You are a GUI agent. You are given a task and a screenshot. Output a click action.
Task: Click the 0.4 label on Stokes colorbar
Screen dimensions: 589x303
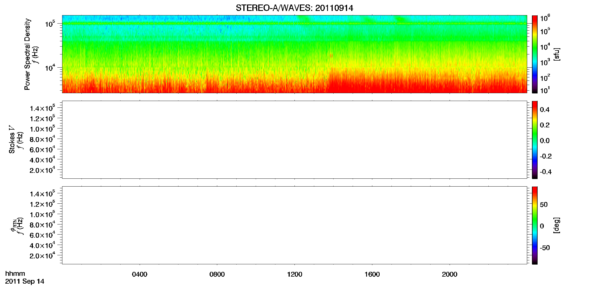tap(545, 110)
